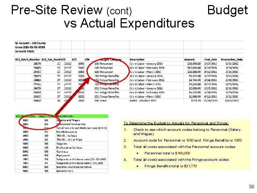Click 'TRAVEL - Out of State' row
Image resolution: width=257 pixels, height=193 pixels.
tap(69, 140)
